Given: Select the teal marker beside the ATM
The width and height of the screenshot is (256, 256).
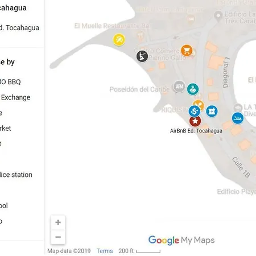Looking at the screenshot, I should pos(193,89).
